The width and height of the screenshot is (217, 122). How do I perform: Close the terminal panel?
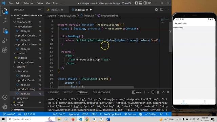coord(168,92)
